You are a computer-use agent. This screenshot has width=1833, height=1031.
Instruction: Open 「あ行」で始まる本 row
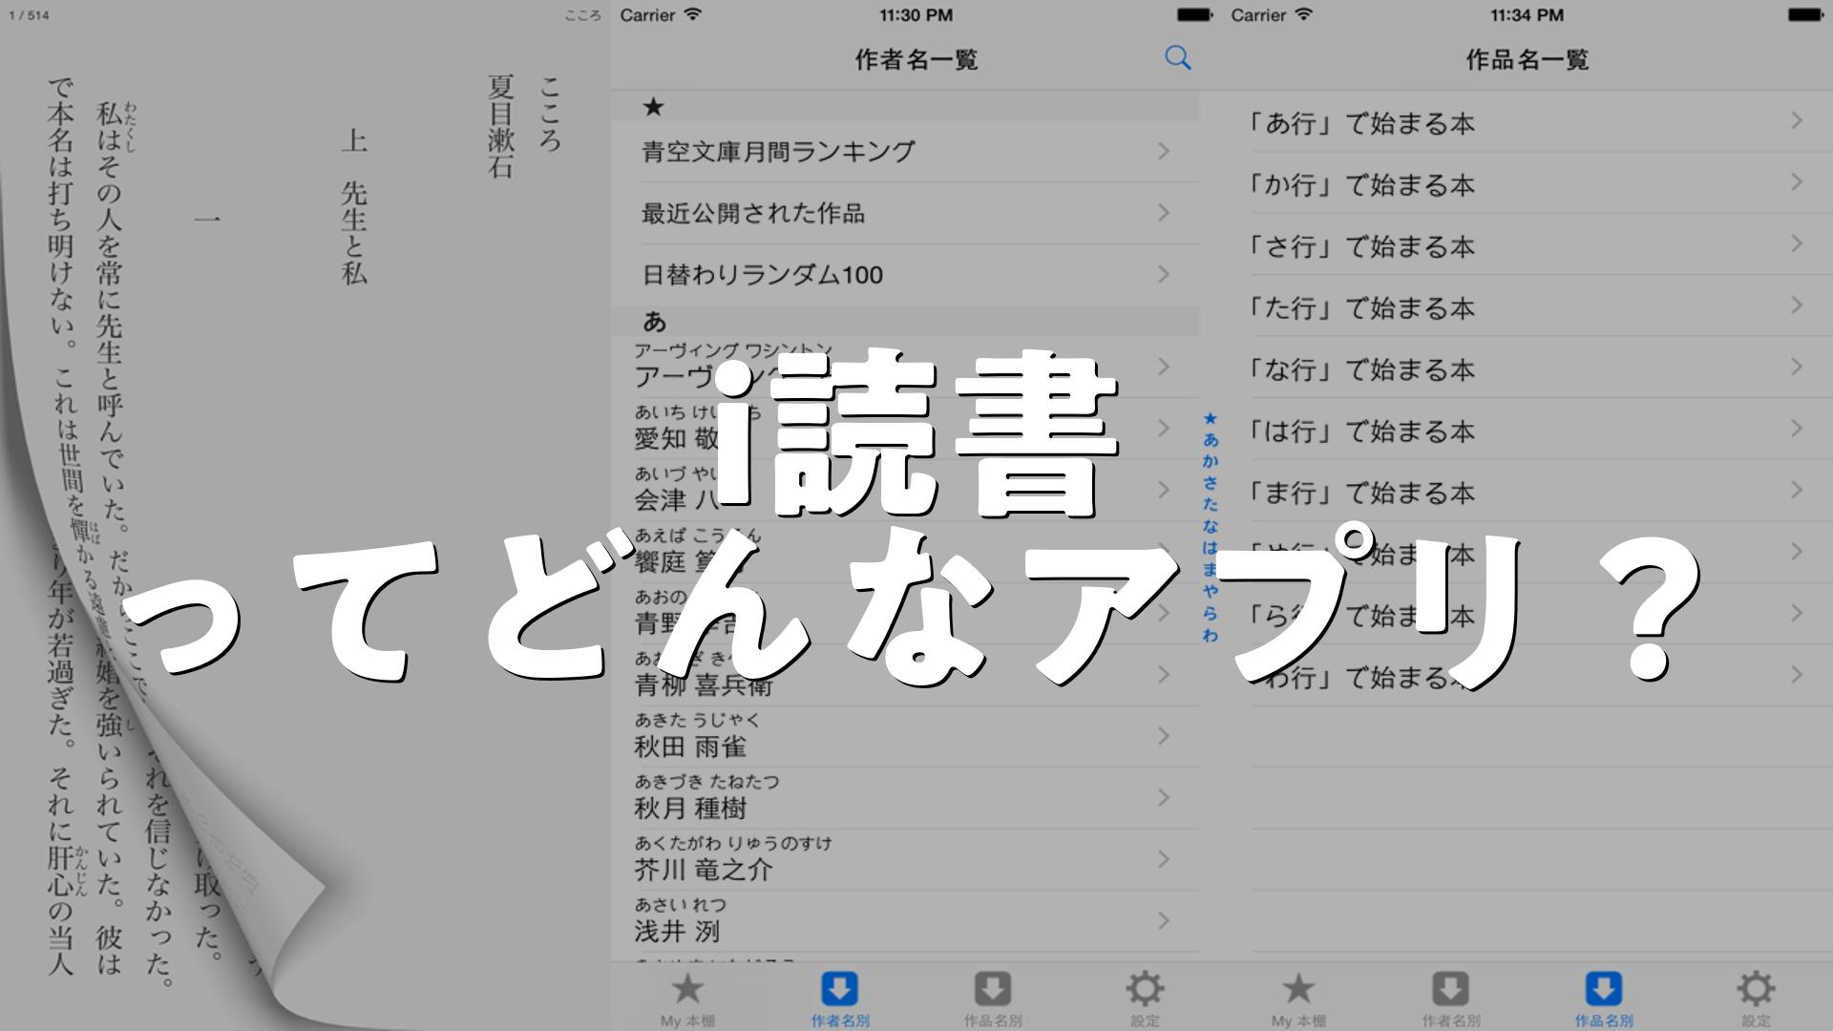pyautogui.click(x=1527, y=121)
